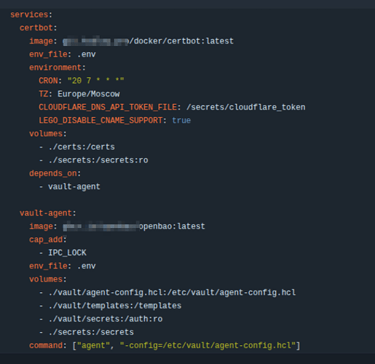Select the 'cap_add:' key
The width and height of the screenshot is (375, 364).
coord(48,240)
